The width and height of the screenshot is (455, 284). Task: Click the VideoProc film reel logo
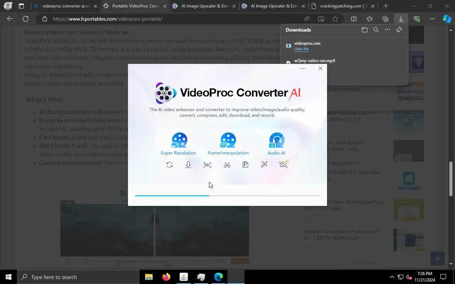point(166,93)
